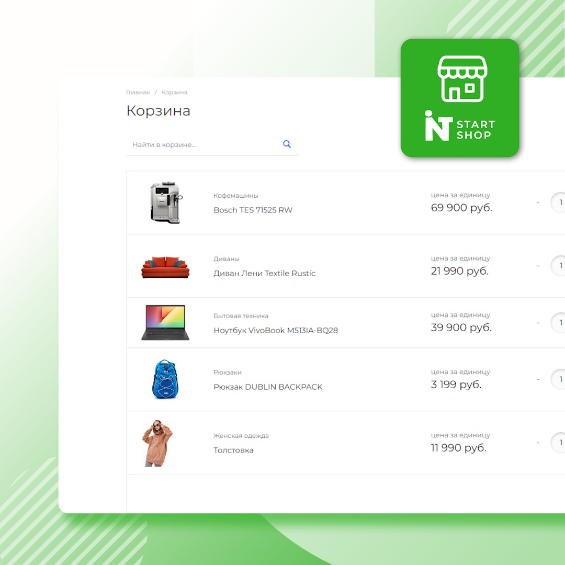Open the hoodie product thumbnail
This screenshot has height=565, width=565.
tap(158, 443)
